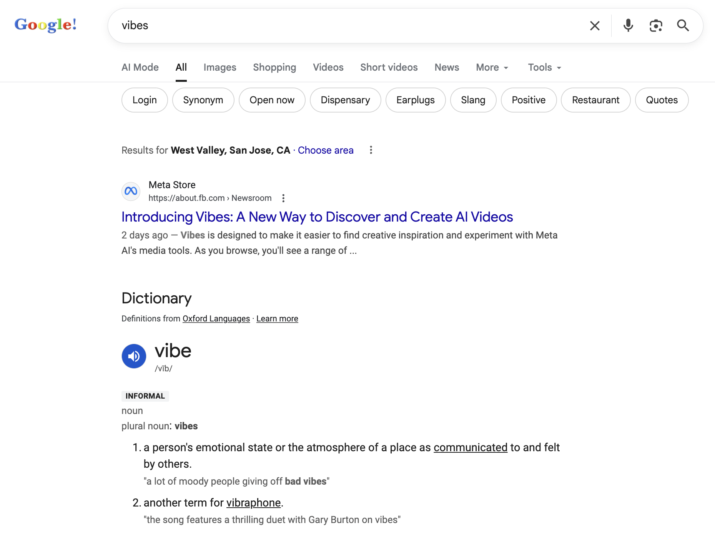Expand the Tools dropdown
This screenshot has width=715, height=533.
click(544, 68)
